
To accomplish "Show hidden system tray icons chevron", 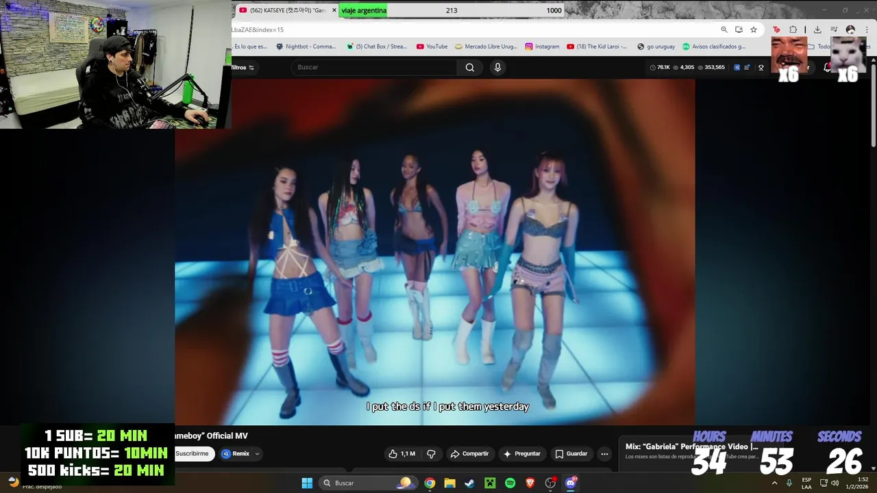I will pyautogui.click(x=775, y=483).
